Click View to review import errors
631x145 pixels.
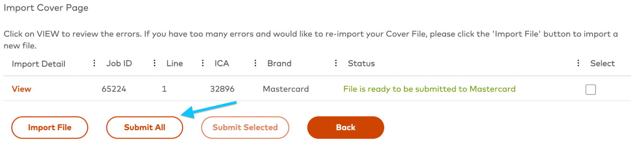click(x=21, y=89)
